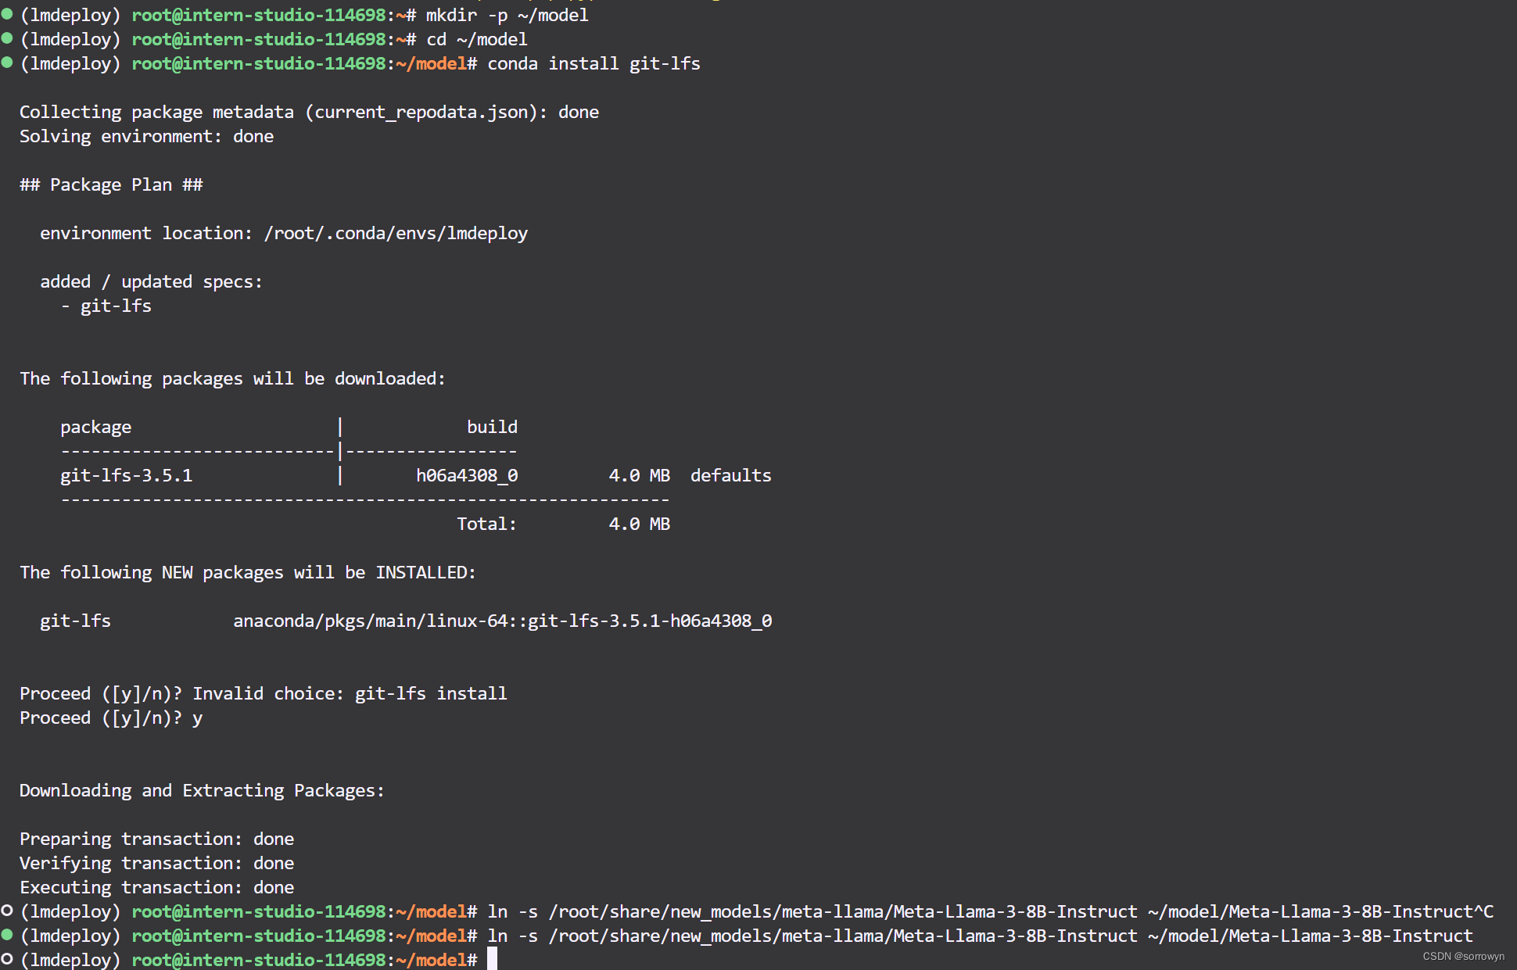1517x970 pixels.
Task: Open the /root/.conda/envs/lmdeploy environment path
Action: click(x=396, y=233)
